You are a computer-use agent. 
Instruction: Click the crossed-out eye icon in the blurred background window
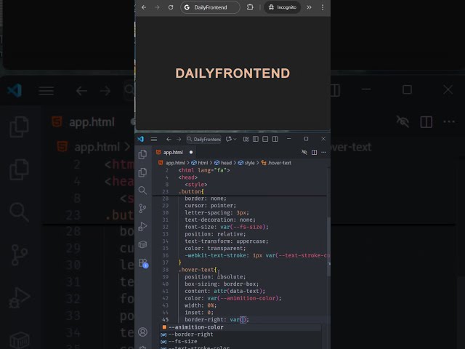(403, 121)
